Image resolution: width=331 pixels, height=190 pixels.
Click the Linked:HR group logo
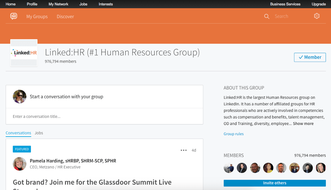(x=24, y=53)
